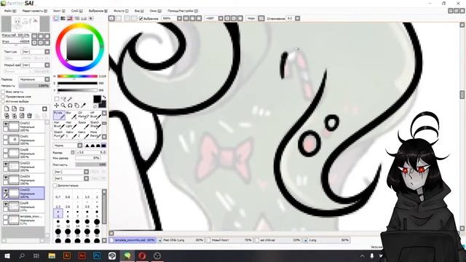466x262 pixels.
Task: Delete layer with trash icon
Action: pyautogui.click(x=29, y=116)
